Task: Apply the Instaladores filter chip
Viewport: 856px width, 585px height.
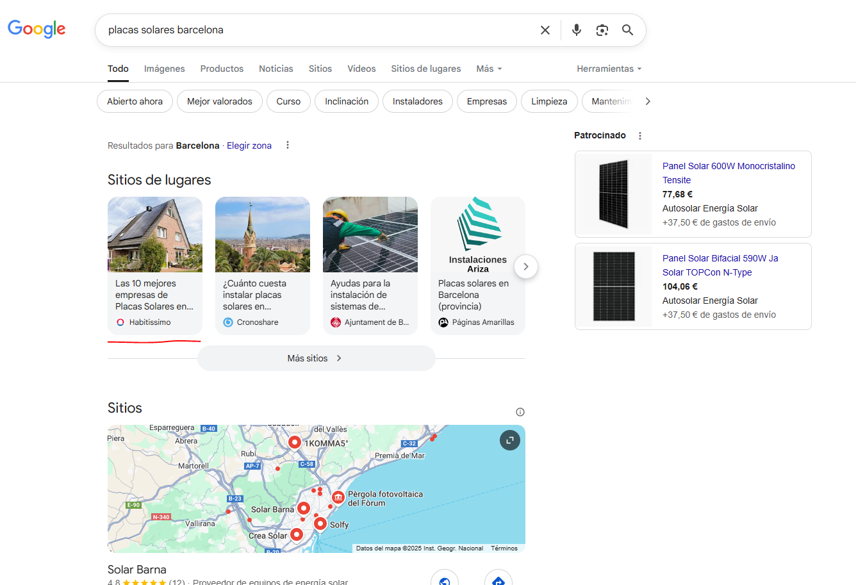Action: 418,101
